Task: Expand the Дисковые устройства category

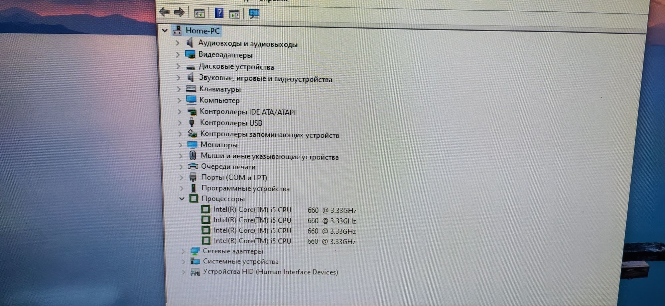Action: [x=178, y=66]
